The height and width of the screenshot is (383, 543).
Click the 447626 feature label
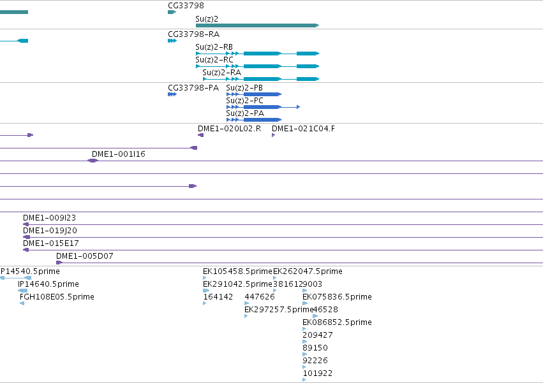(260, 297)
